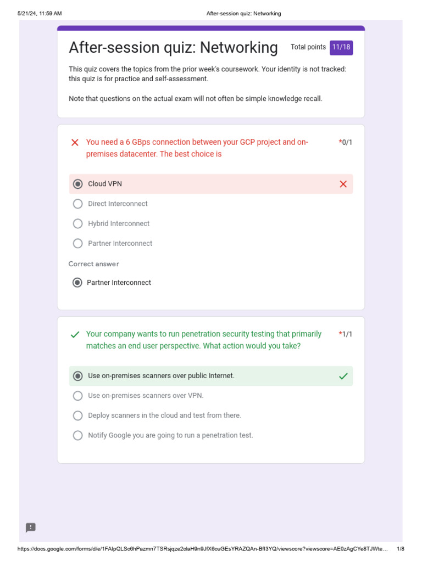Click the purple header bar of quiz card

click(x=211, y=28)
